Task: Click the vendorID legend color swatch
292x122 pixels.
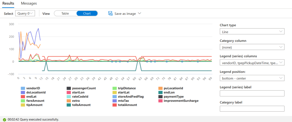Action: 23,88
